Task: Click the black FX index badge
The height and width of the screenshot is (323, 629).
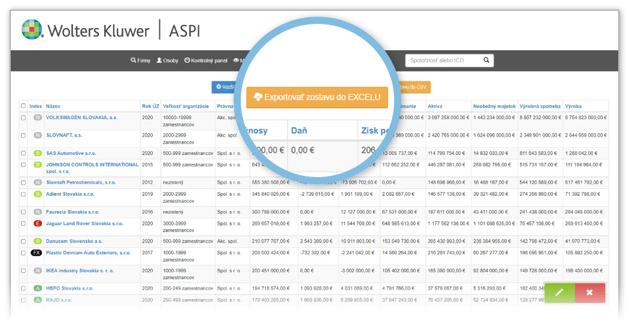Action: pyautogui.click(x=37, y=253)
